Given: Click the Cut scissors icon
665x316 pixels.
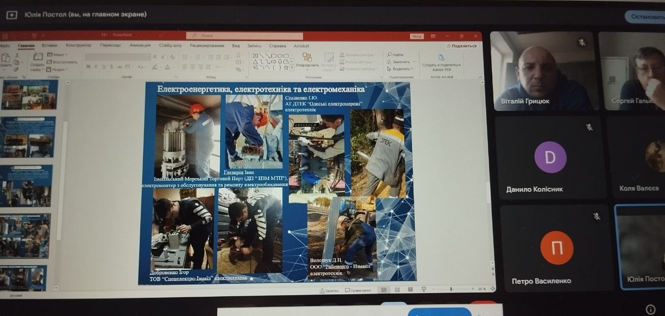Looking at the screenshot, I should (16, 54).
